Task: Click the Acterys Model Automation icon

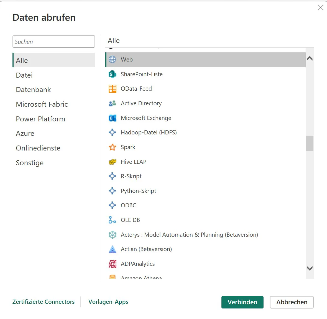Action: [112, 235]
